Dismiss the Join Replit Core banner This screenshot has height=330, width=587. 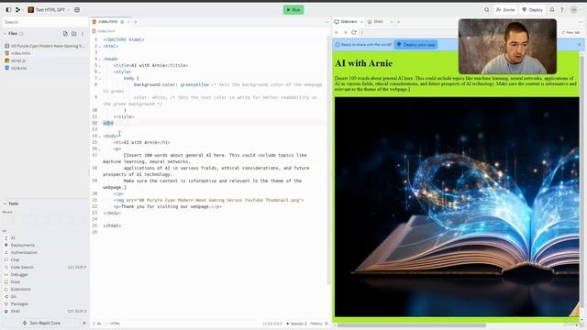[84, 323]
